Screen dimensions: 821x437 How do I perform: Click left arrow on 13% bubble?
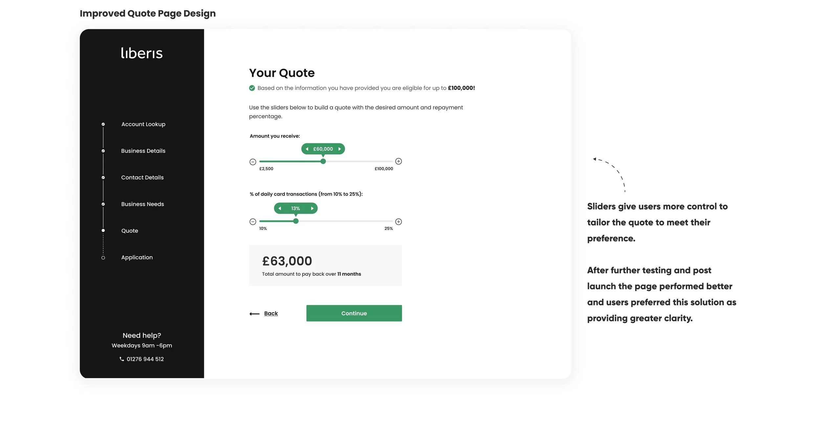pyautogui.click(x=280, y=208)
